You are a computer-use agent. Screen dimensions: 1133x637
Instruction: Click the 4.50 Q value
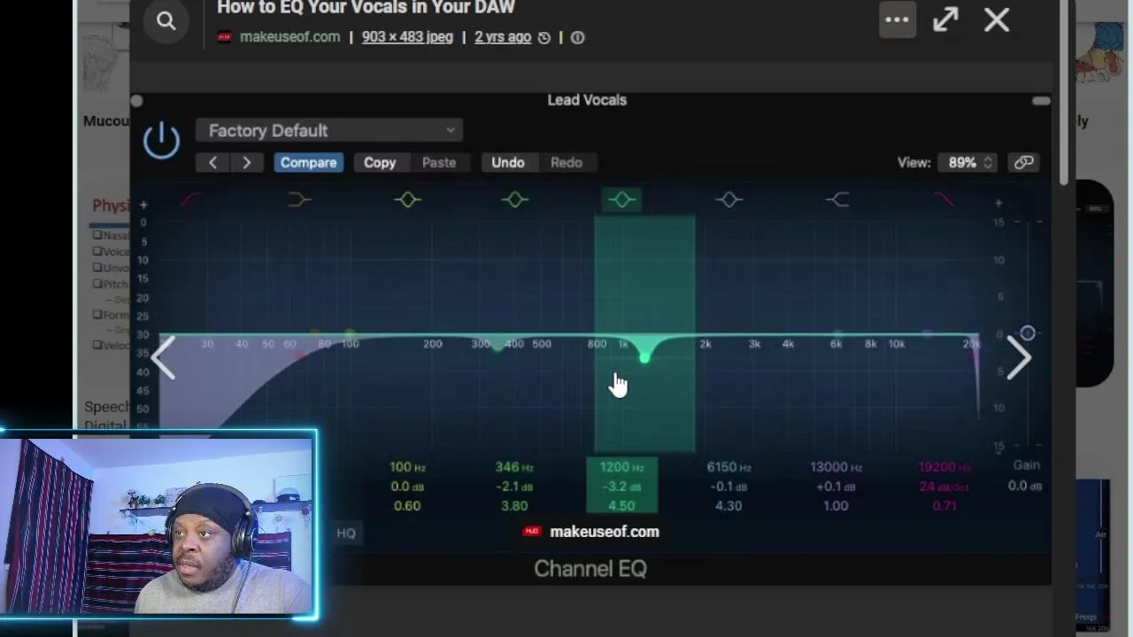tap(621, 506)
